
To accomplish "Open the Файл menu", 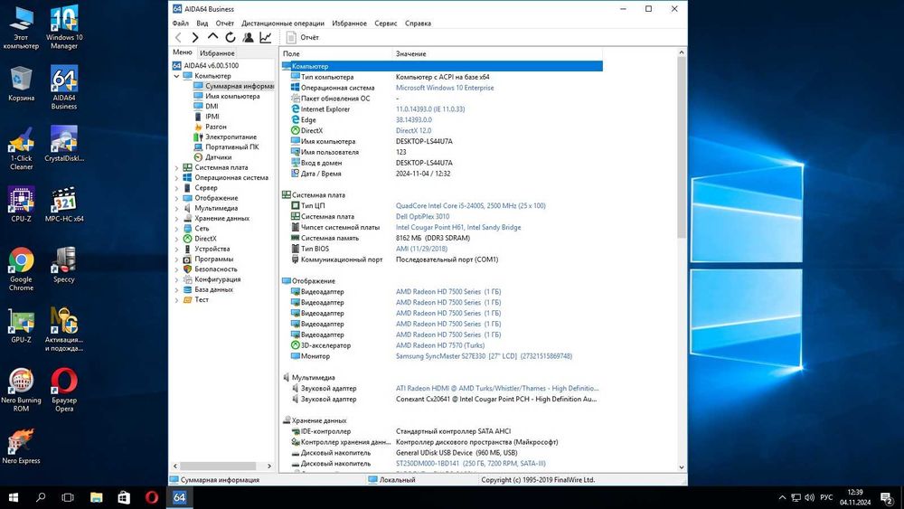I will [181, 24].
